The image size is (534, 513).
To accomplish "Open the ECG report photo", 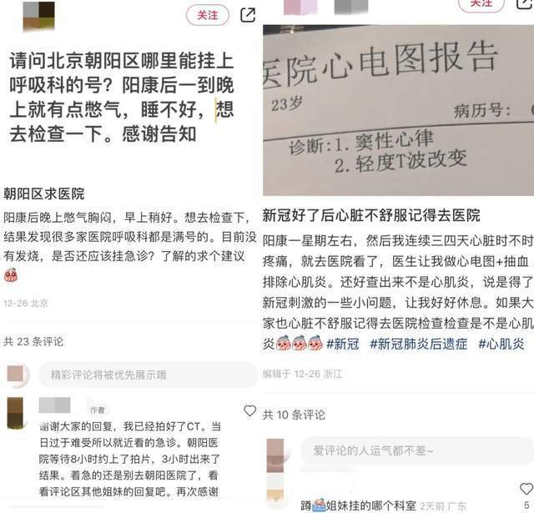I will point(398,110).
